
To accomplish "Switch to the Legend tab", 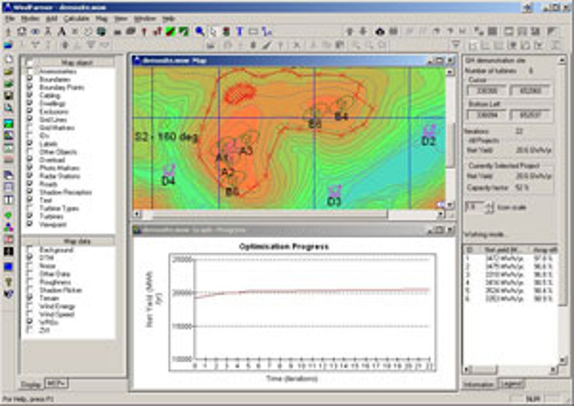I will 511,384.
